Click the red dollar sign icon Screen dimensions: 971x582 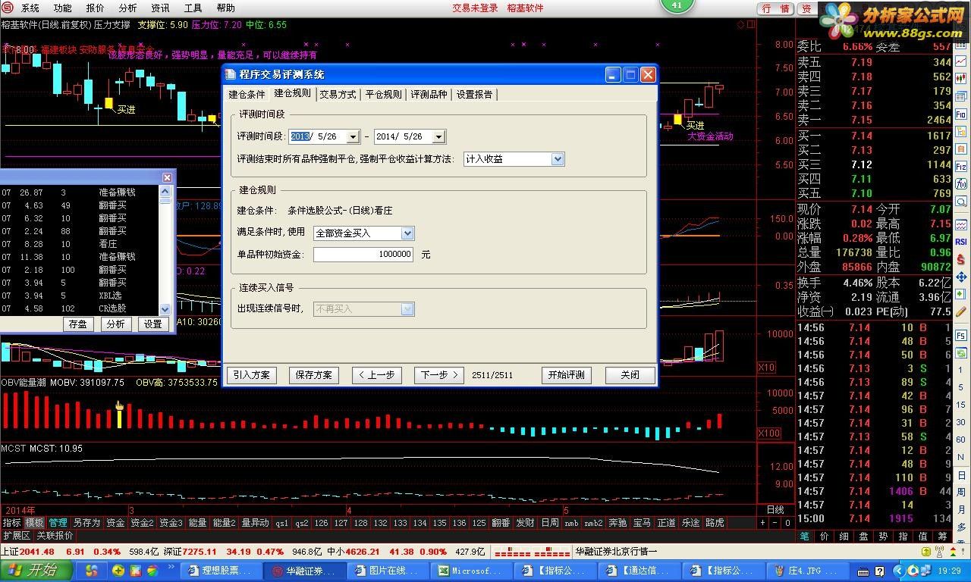960,260
